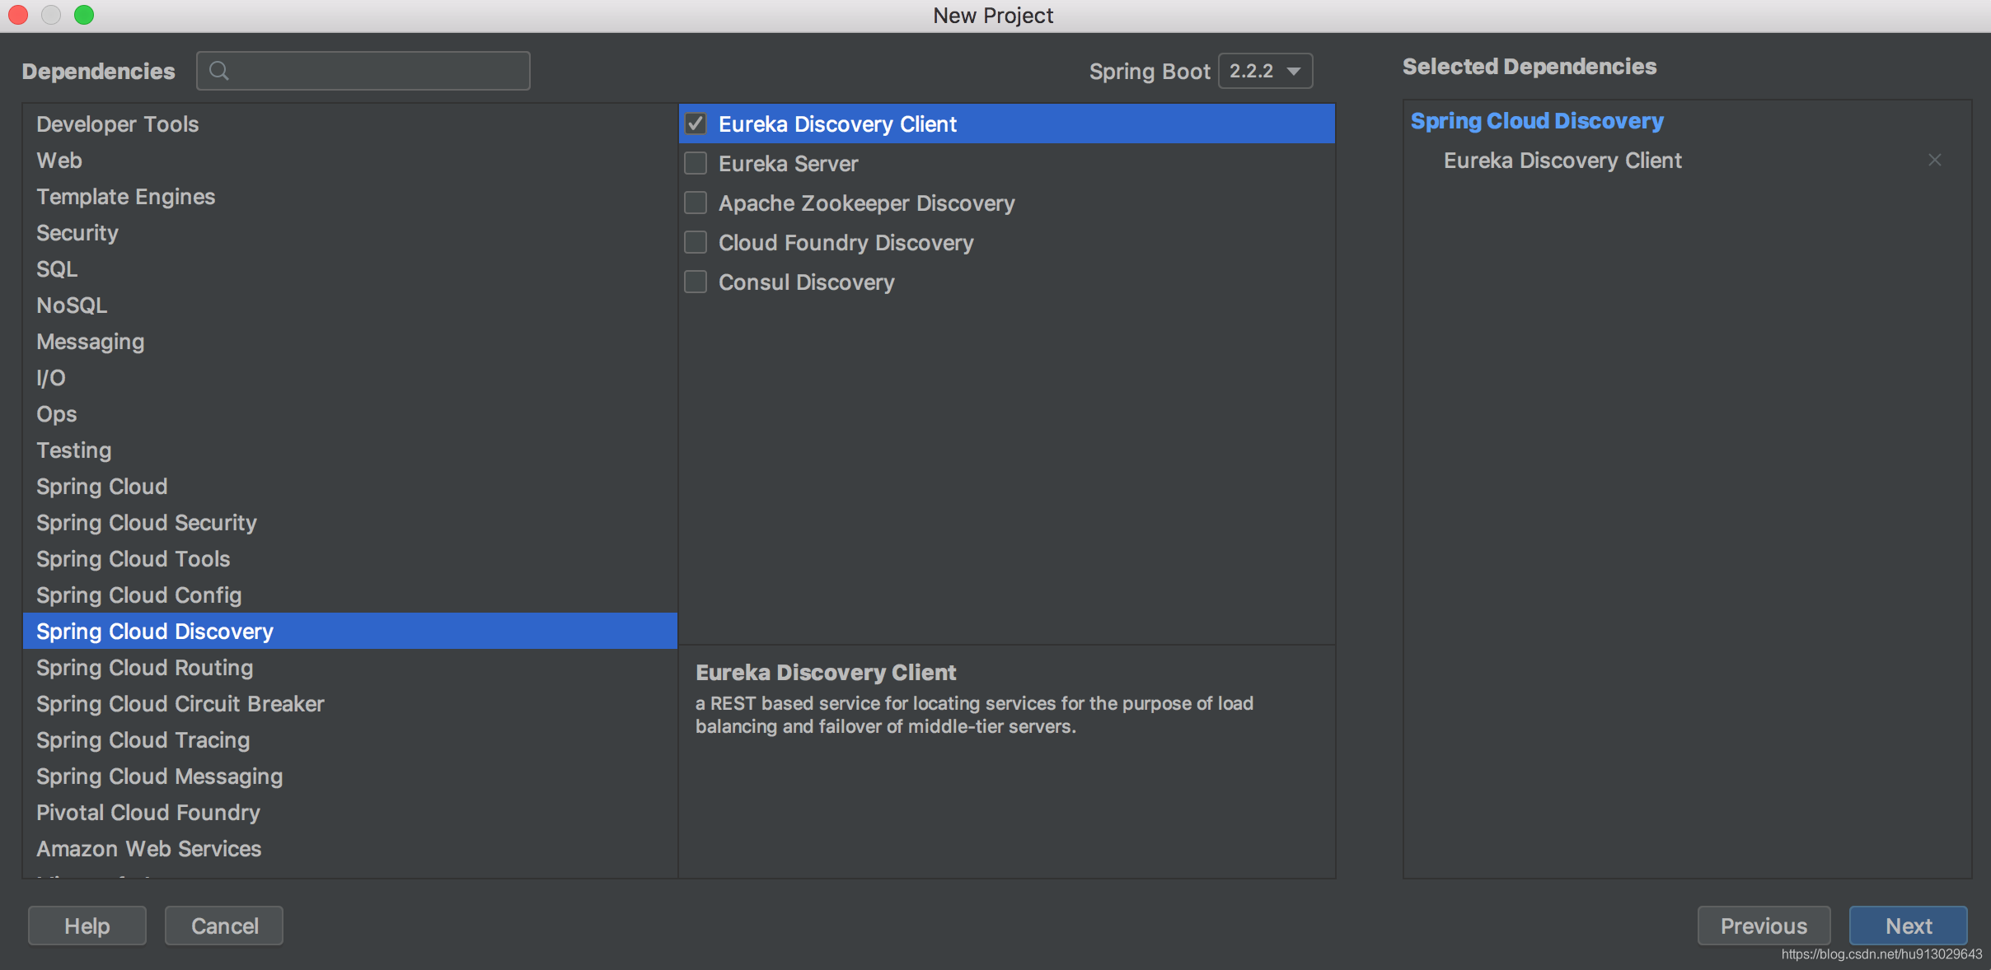Uncheck the Eureka Discovery Client checkbox
Viewport: 1991px width, 970px height.
click(696, 124)
